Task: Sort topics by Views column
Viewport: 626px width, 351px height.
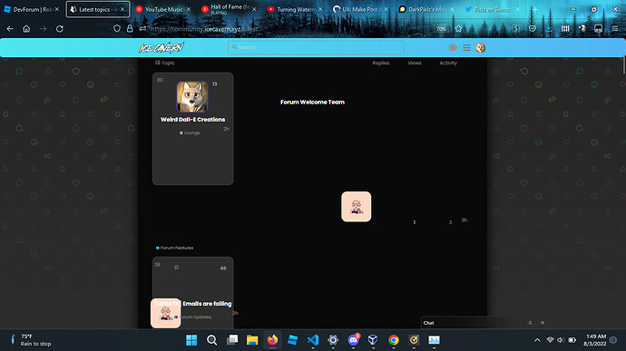Action: (x=415, y=63)
